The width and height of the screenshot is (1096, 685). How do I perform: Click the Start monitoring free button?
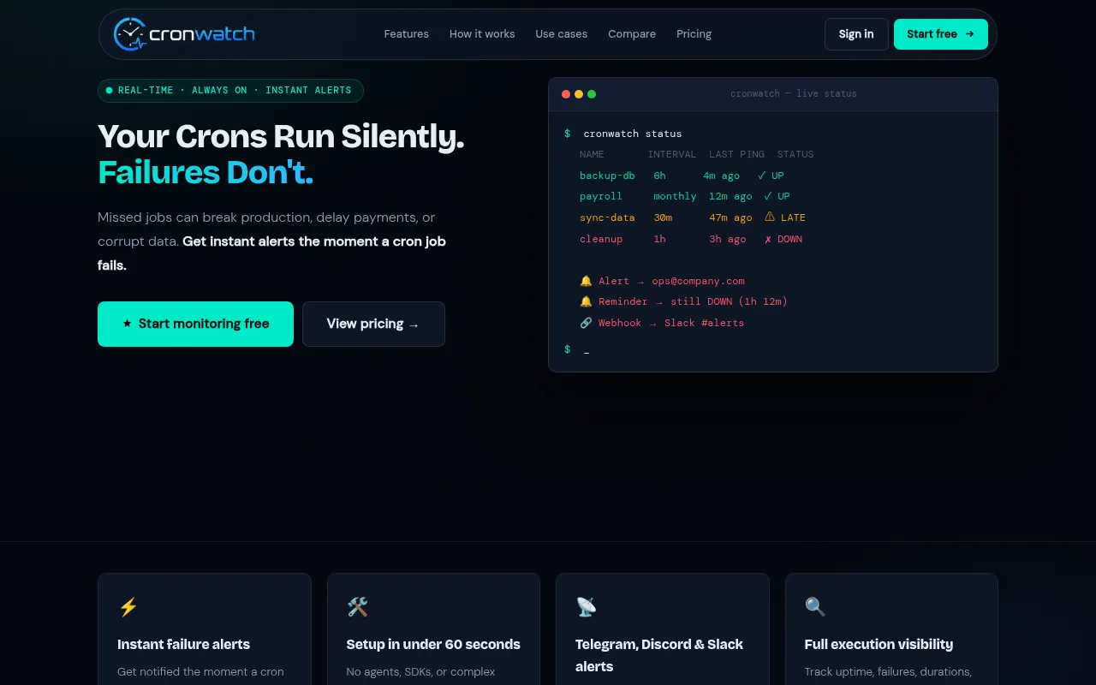click(195, 324)
